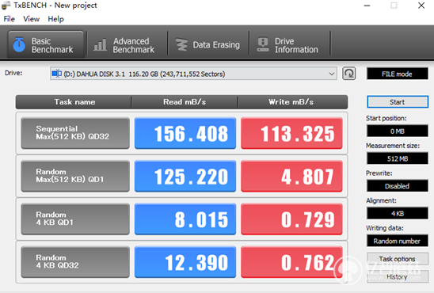Click the TxBENCH app icon in title bar
Screen dimensions: 434x293
pos(6,6)
